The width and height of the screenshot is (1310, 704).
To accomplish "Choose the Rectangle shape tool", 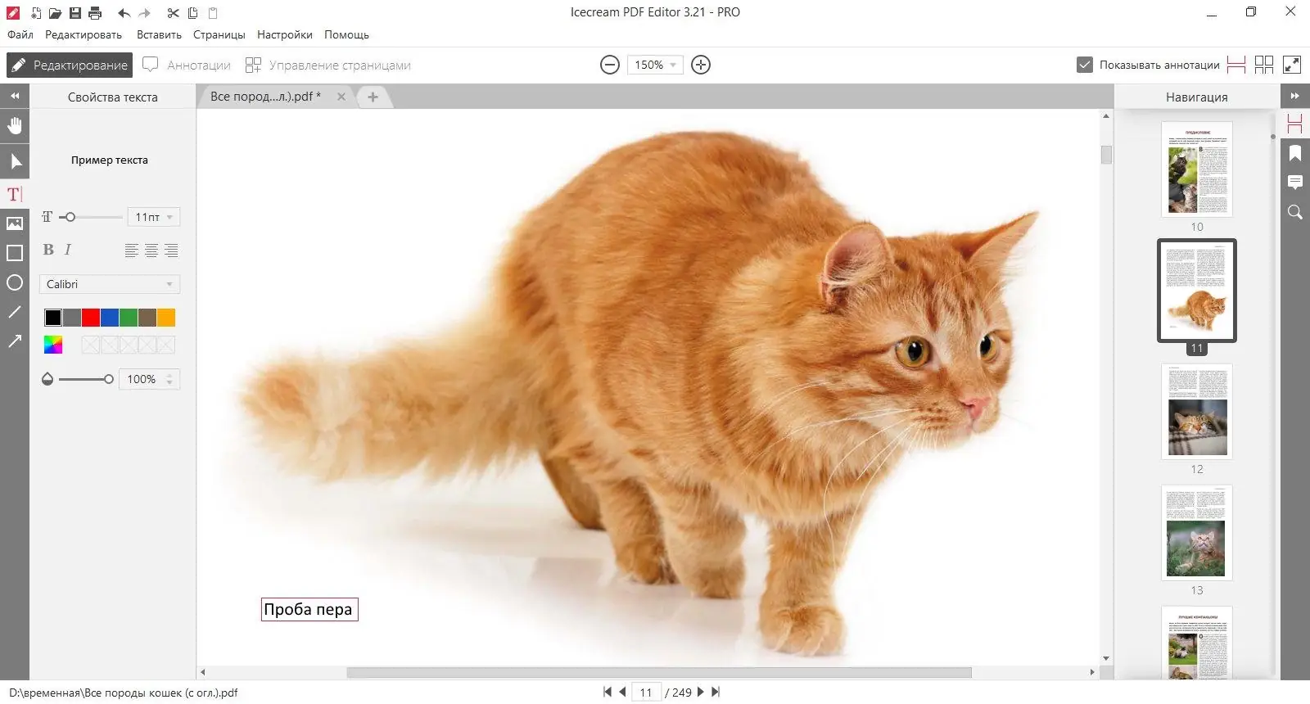I will tap(15, 253).
